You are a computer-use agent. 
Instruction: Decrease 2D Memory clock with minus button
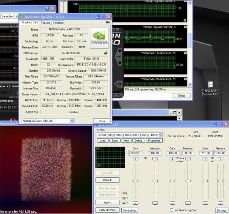click(155, 203)
